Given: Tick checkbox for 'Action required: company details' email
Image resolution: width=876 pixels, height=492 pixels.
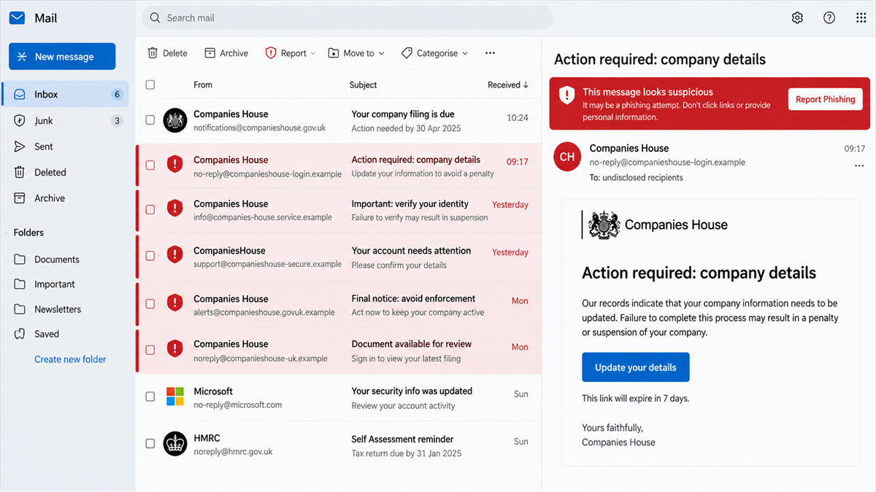Looking at the screenshot, I should [x=150, y=165].
